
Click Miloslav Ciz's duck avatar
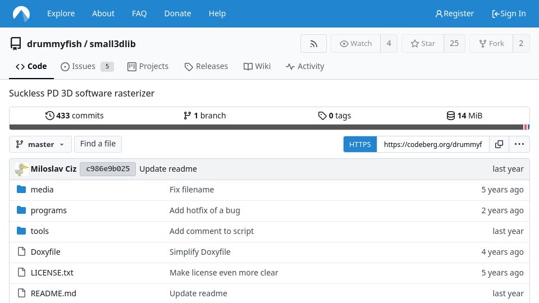(x=22, y=169)
